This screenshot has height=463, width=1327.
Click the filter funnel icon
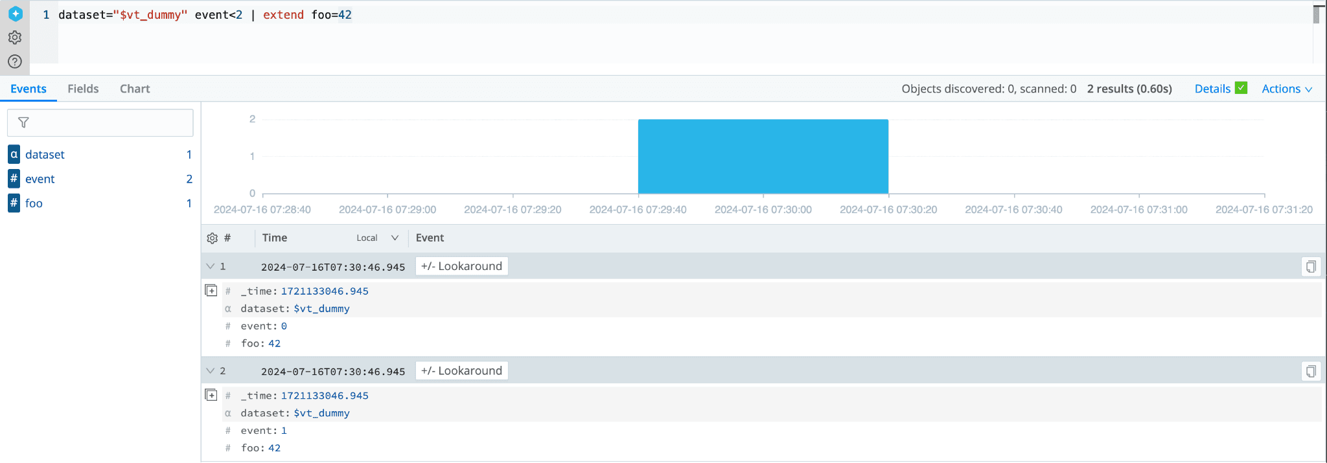23,122
